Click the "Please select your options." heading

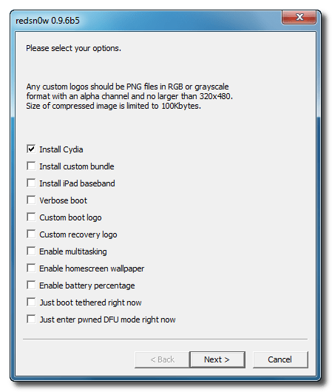pos(73,48)
